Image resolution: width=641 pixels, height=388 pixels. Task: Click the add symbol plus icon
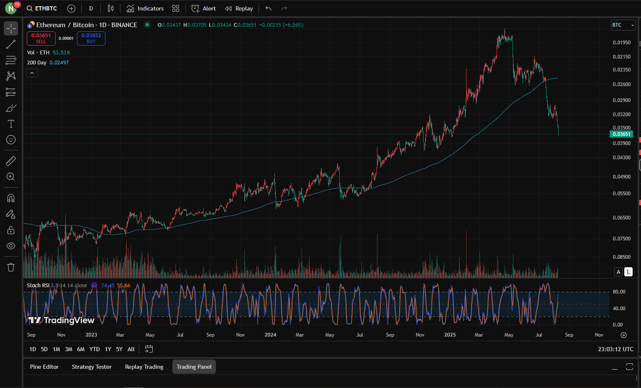(71, 8)
